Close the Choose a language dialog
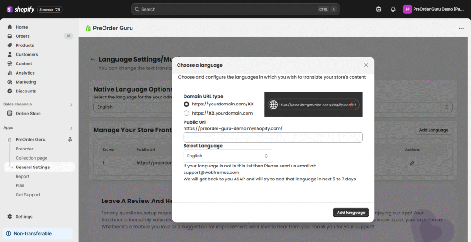Viewport: 471px width, 242px height. [366, 65]
